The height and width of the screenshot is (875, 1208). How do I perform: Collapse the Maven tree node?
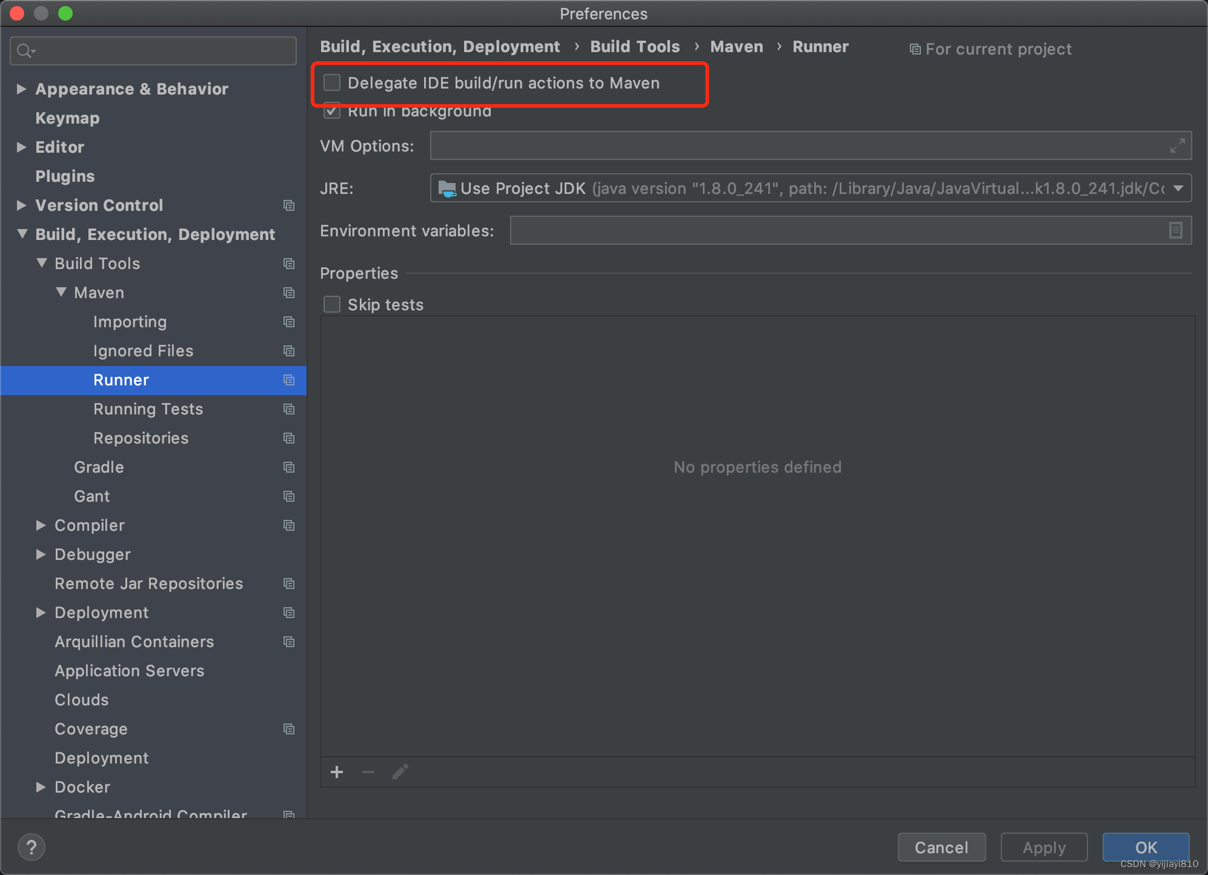61,293
